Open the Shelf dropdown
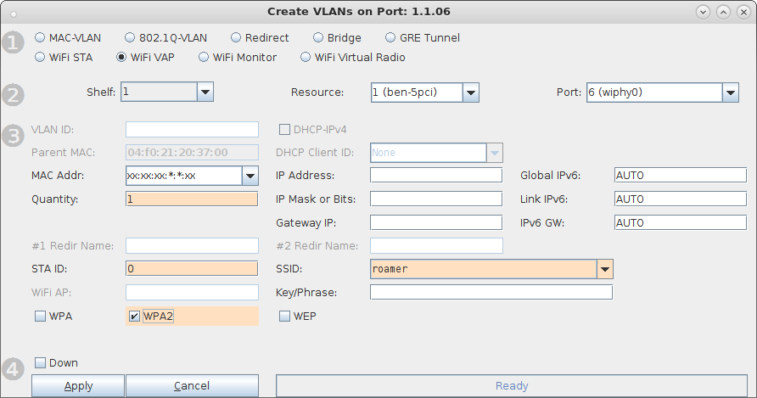The height and width of the screenshot is (398, 757). (x=205, y=92)
